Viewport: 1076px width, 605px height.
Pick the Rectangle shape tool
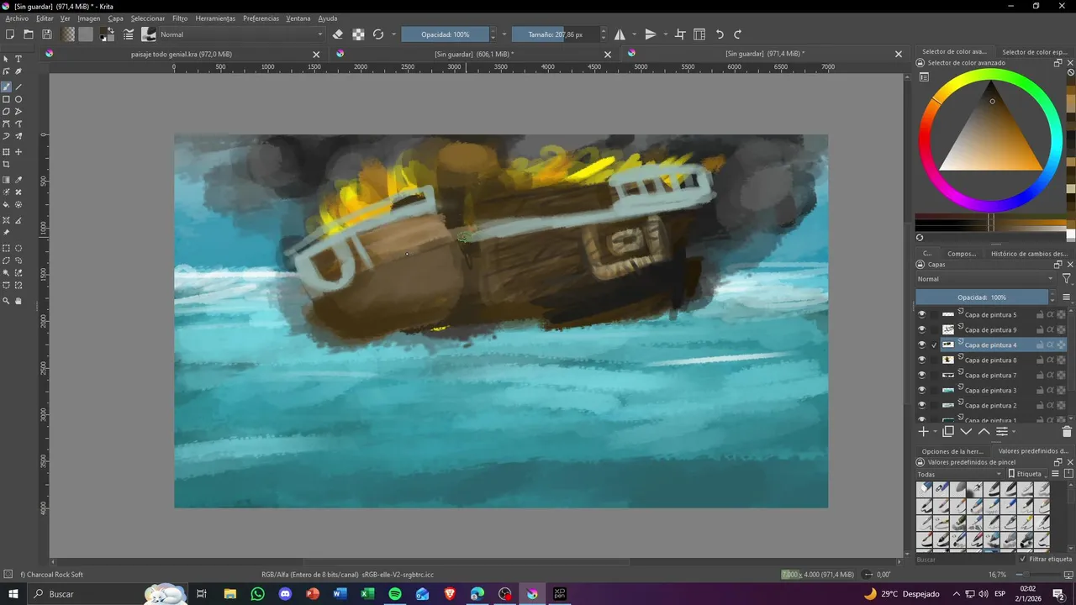[6, 99]
